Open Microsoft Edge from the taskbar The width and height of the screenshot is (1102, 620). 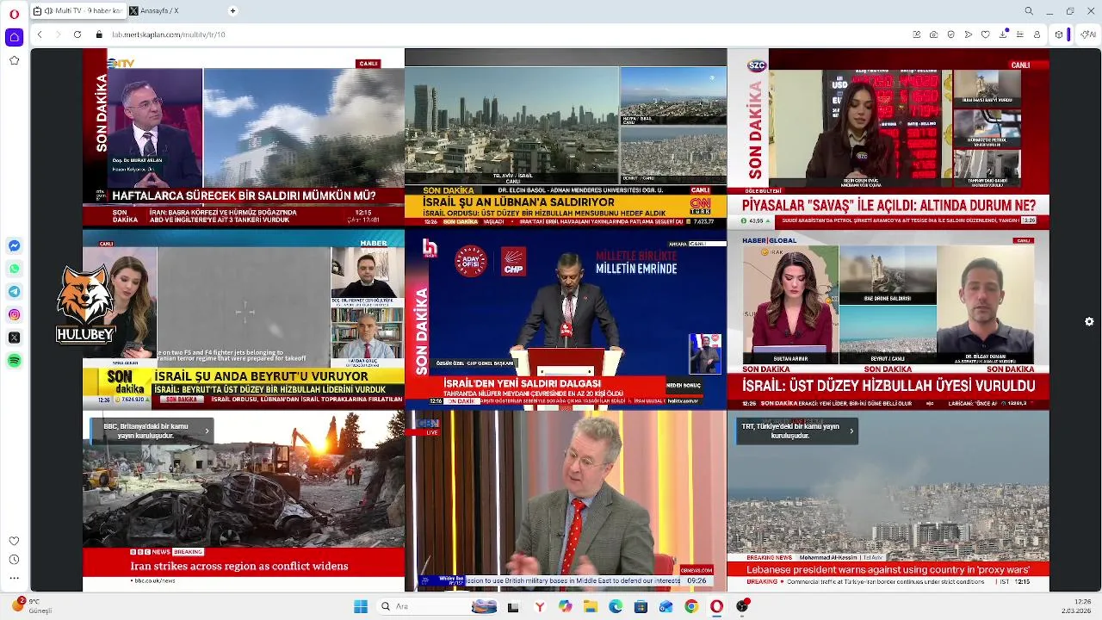(x=616, y=606)
